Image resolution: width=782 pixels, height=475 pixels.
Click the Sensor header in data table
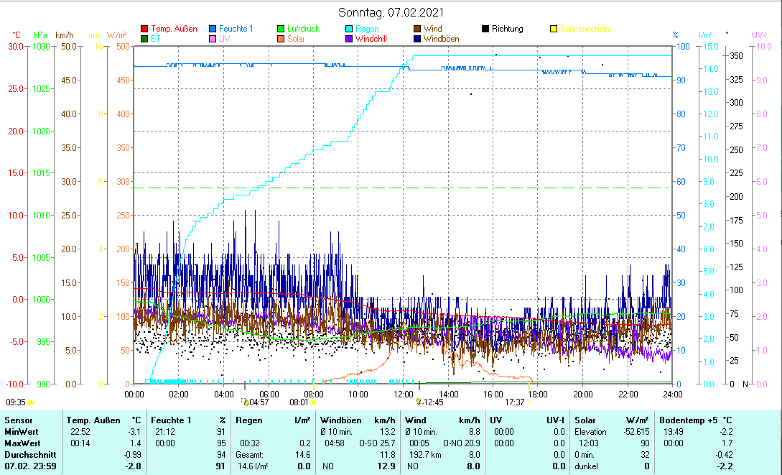18,420
